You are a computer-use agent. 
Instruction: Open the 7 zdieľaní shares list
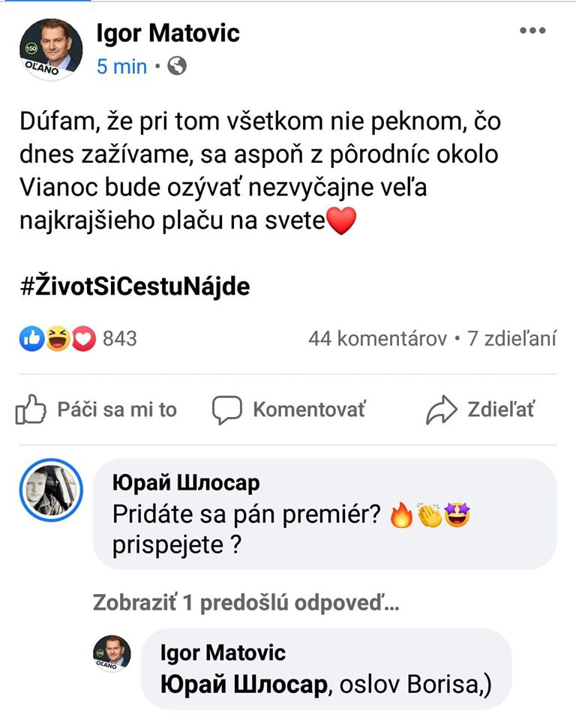pos(511,339)
